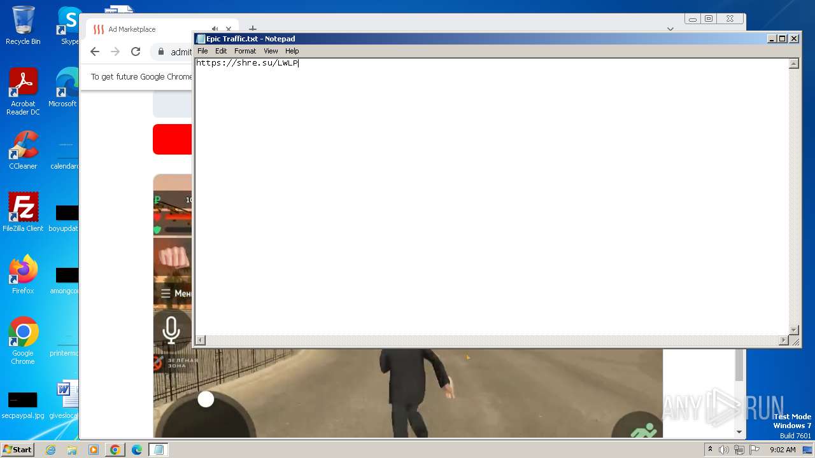815x458 pixels.
Task: Launch Firefox from the desktop
Action: tap(23, 275)
